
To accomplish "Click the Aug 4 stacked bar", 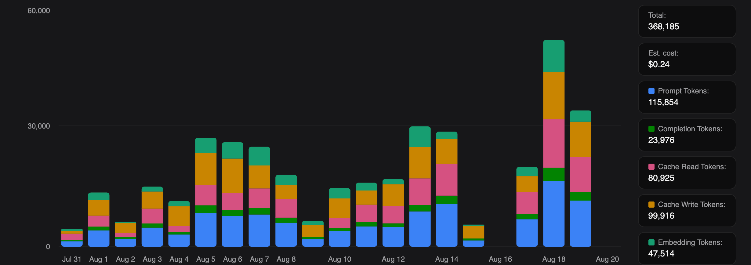I will coord(179,224).
